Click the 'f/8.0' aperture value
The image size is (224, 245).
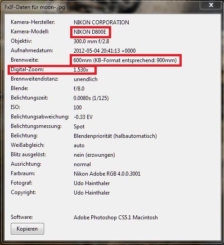79,89
